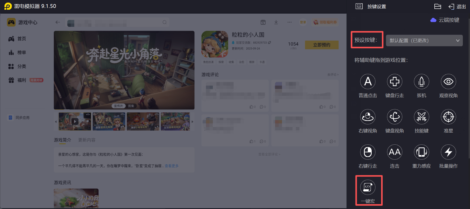Choose the 扳机 trigger key icon

422,82
